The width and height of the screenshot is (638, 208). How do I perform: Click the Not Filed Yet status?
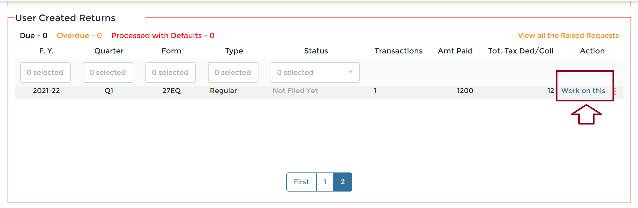click(x=295, y=91)
